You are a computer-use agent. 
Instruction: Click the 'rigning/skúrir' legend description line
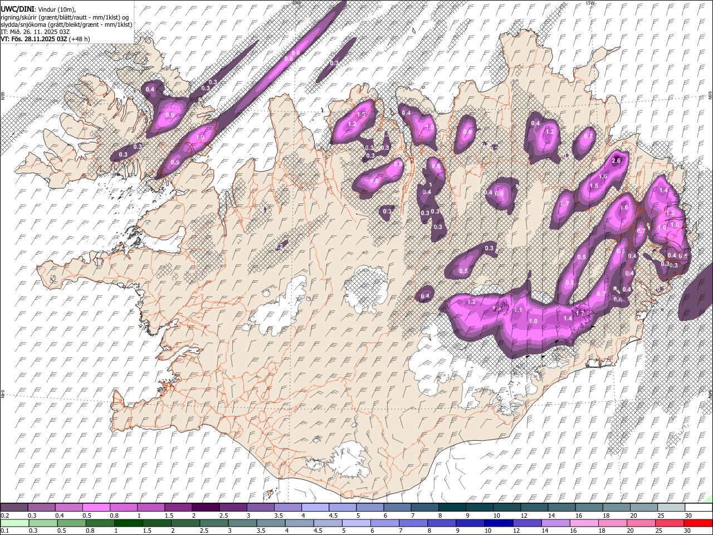pos(65,17)
